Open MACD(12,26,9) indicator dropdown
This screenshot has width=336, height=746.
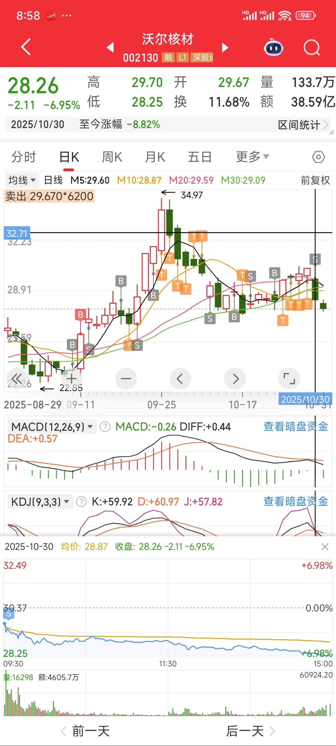tap(52, 427)
